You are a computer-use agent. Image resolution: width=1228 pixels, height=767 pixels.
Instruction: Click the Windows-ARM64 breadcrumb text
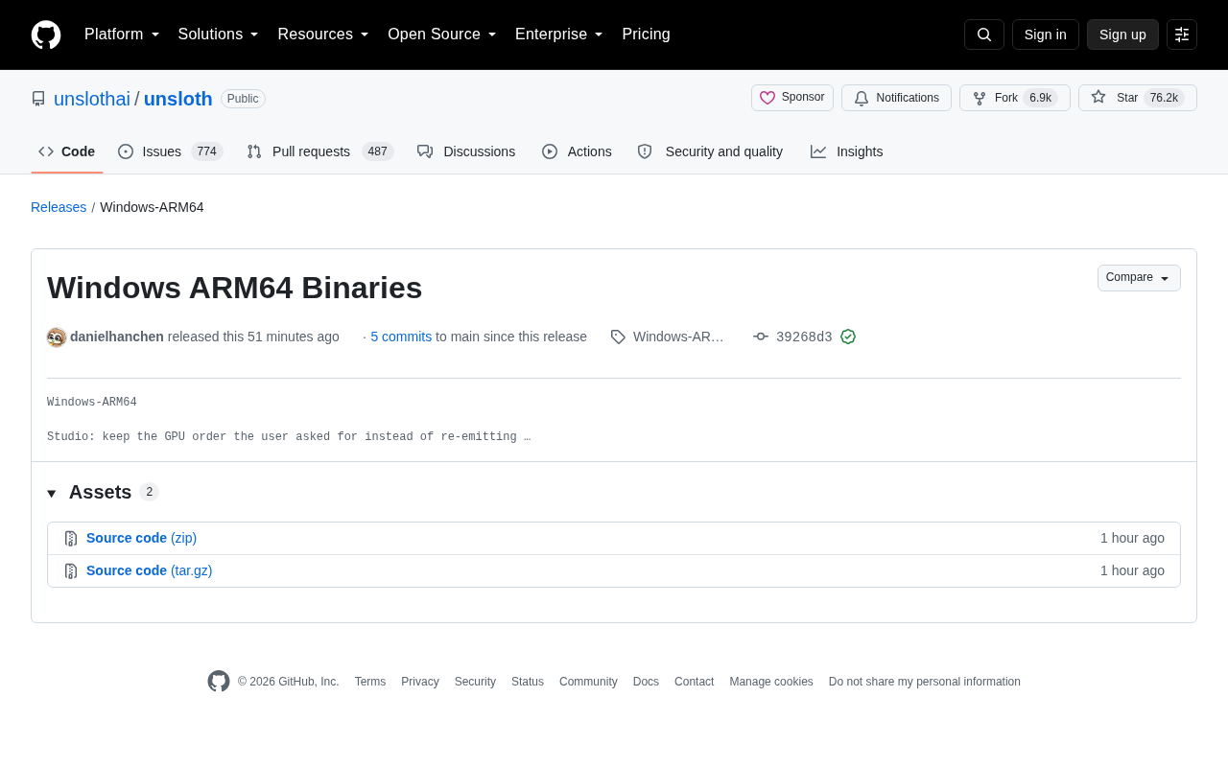pyautogui.click(x=152, y=207)
